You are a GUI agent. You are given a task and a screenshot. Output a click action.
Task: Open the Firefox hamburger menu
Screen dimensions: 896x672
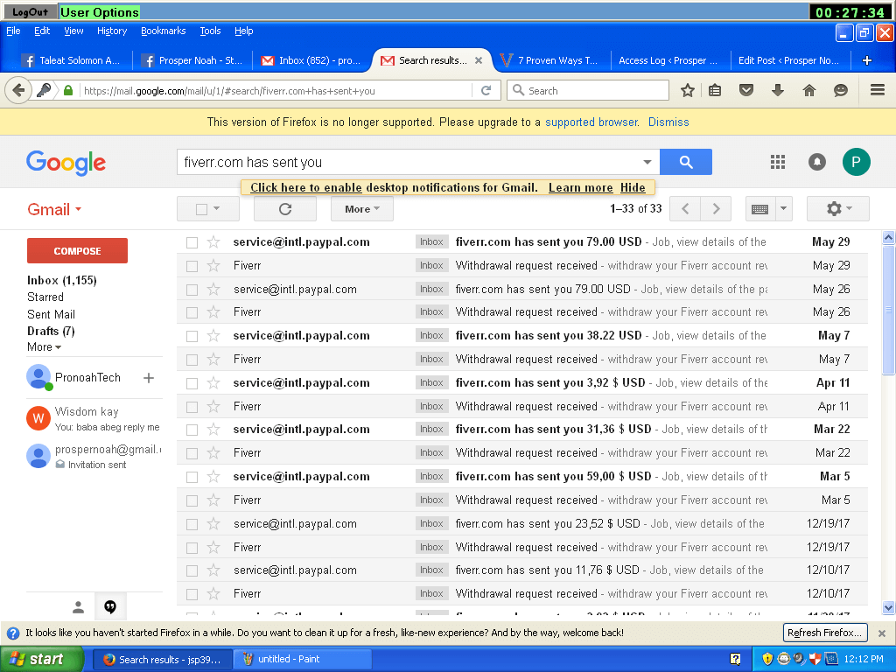point(878,90)
